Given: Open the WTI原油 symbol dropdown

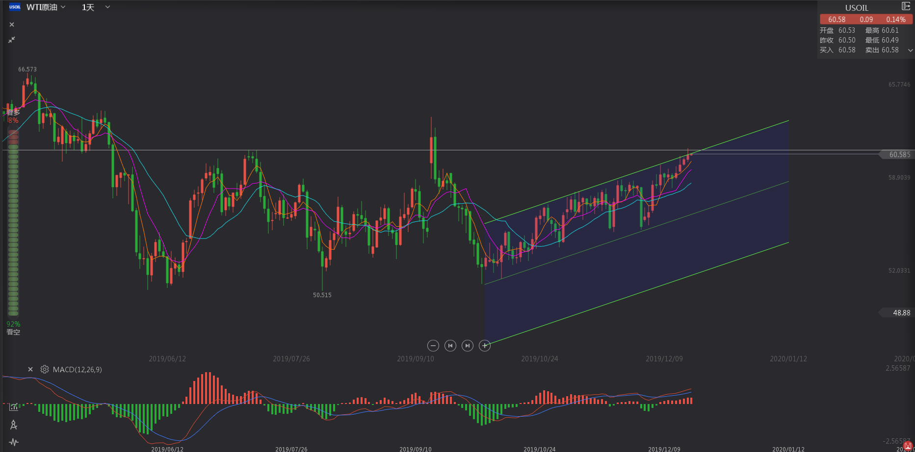Looking at the screenshot, I should coord(46,7).
